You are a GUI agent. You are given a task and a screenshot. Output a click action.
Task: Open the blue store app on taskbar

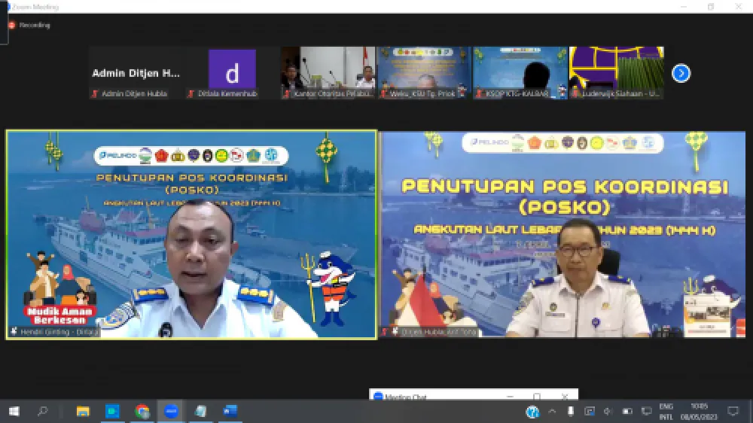112,412
